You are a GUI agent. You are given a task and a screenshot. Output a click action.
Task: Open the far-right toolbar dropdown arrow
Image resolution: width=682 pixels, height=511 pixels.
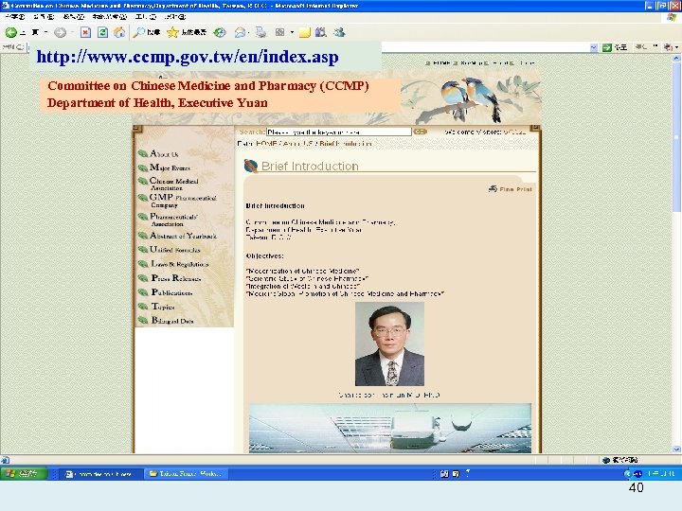click(x=676, y=47)
